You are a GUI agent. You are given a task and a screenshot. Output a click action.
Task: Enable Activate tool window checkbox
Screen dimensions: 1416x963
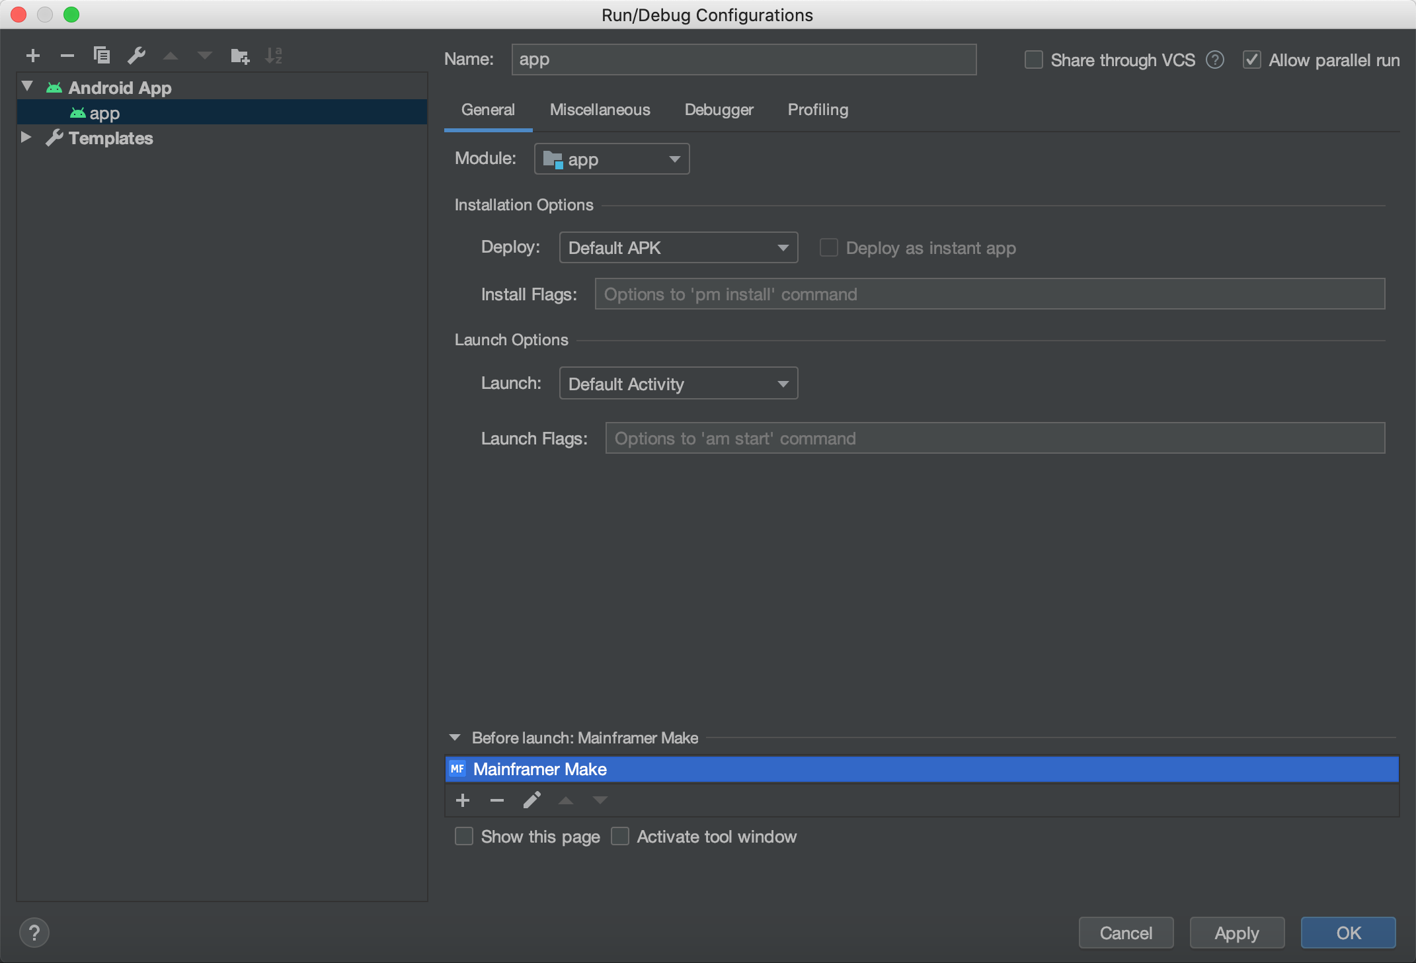[x=620, y=837]
